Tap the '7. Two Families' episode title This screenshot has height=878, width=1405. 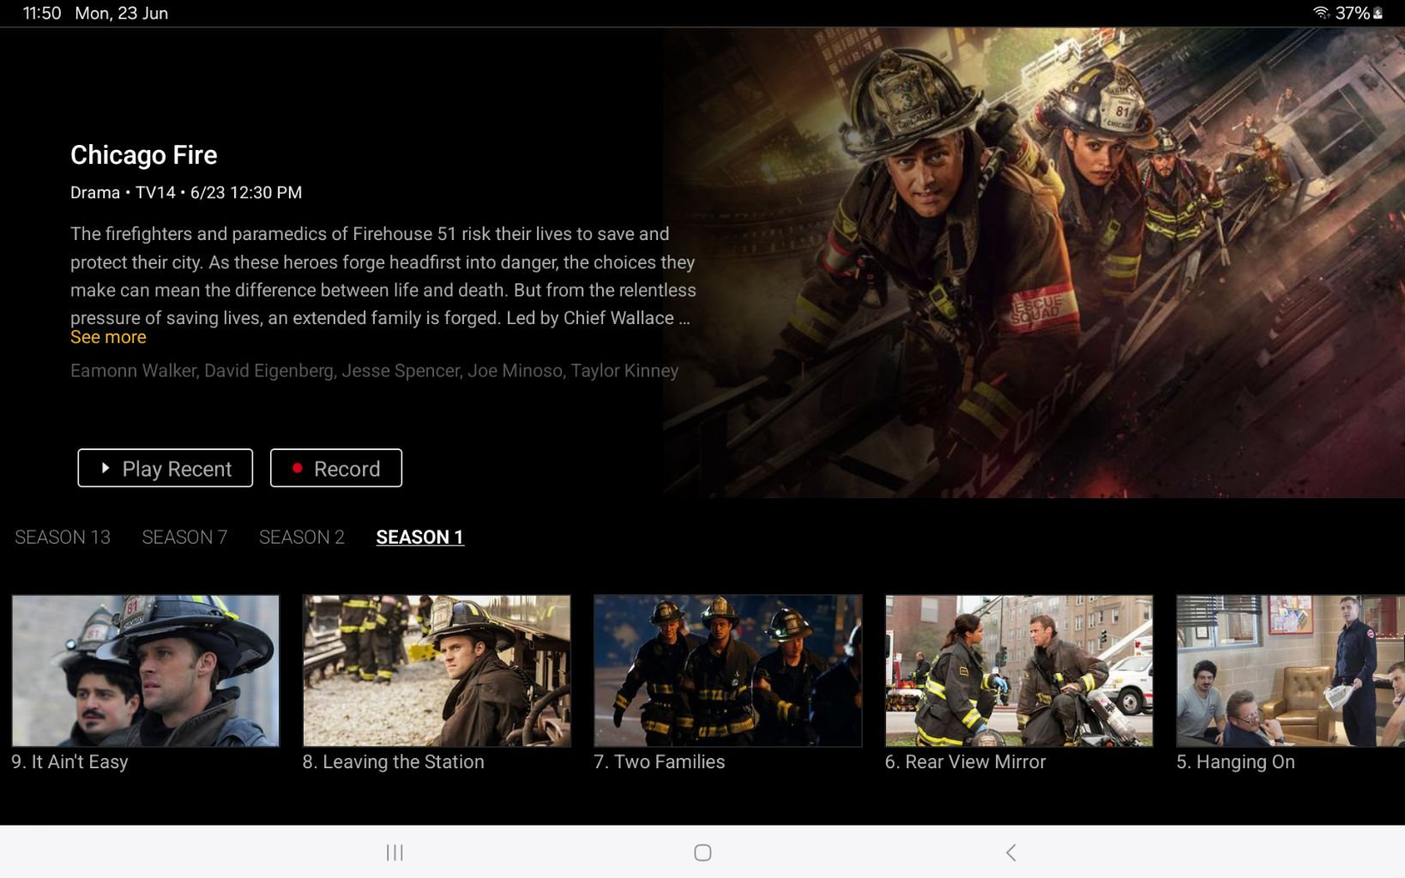659,761
